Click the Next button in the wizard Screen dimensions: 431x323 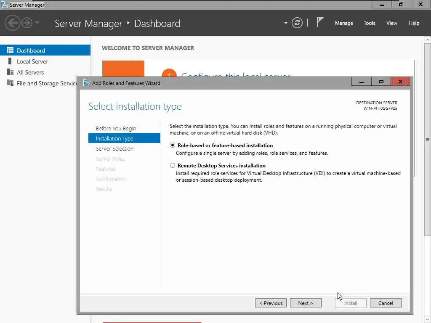(306, 303)
